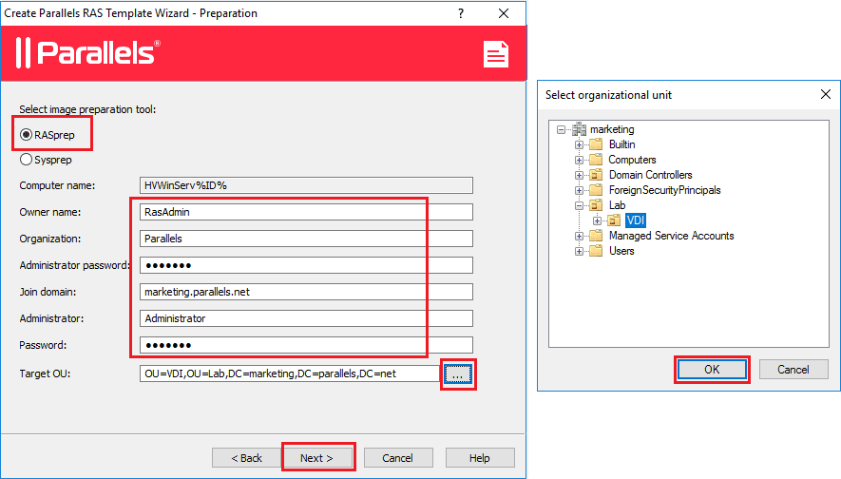Click the VDI OU folder icon
This screenshot has height=479, width=841.
(614, 220)
